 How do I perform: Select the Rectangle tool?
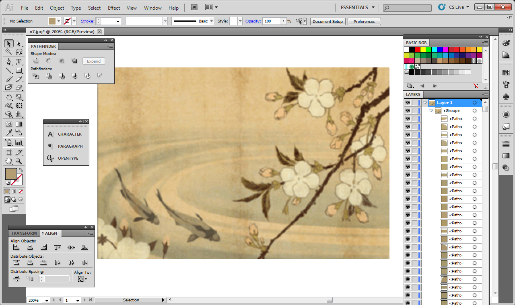coord(19,70)
